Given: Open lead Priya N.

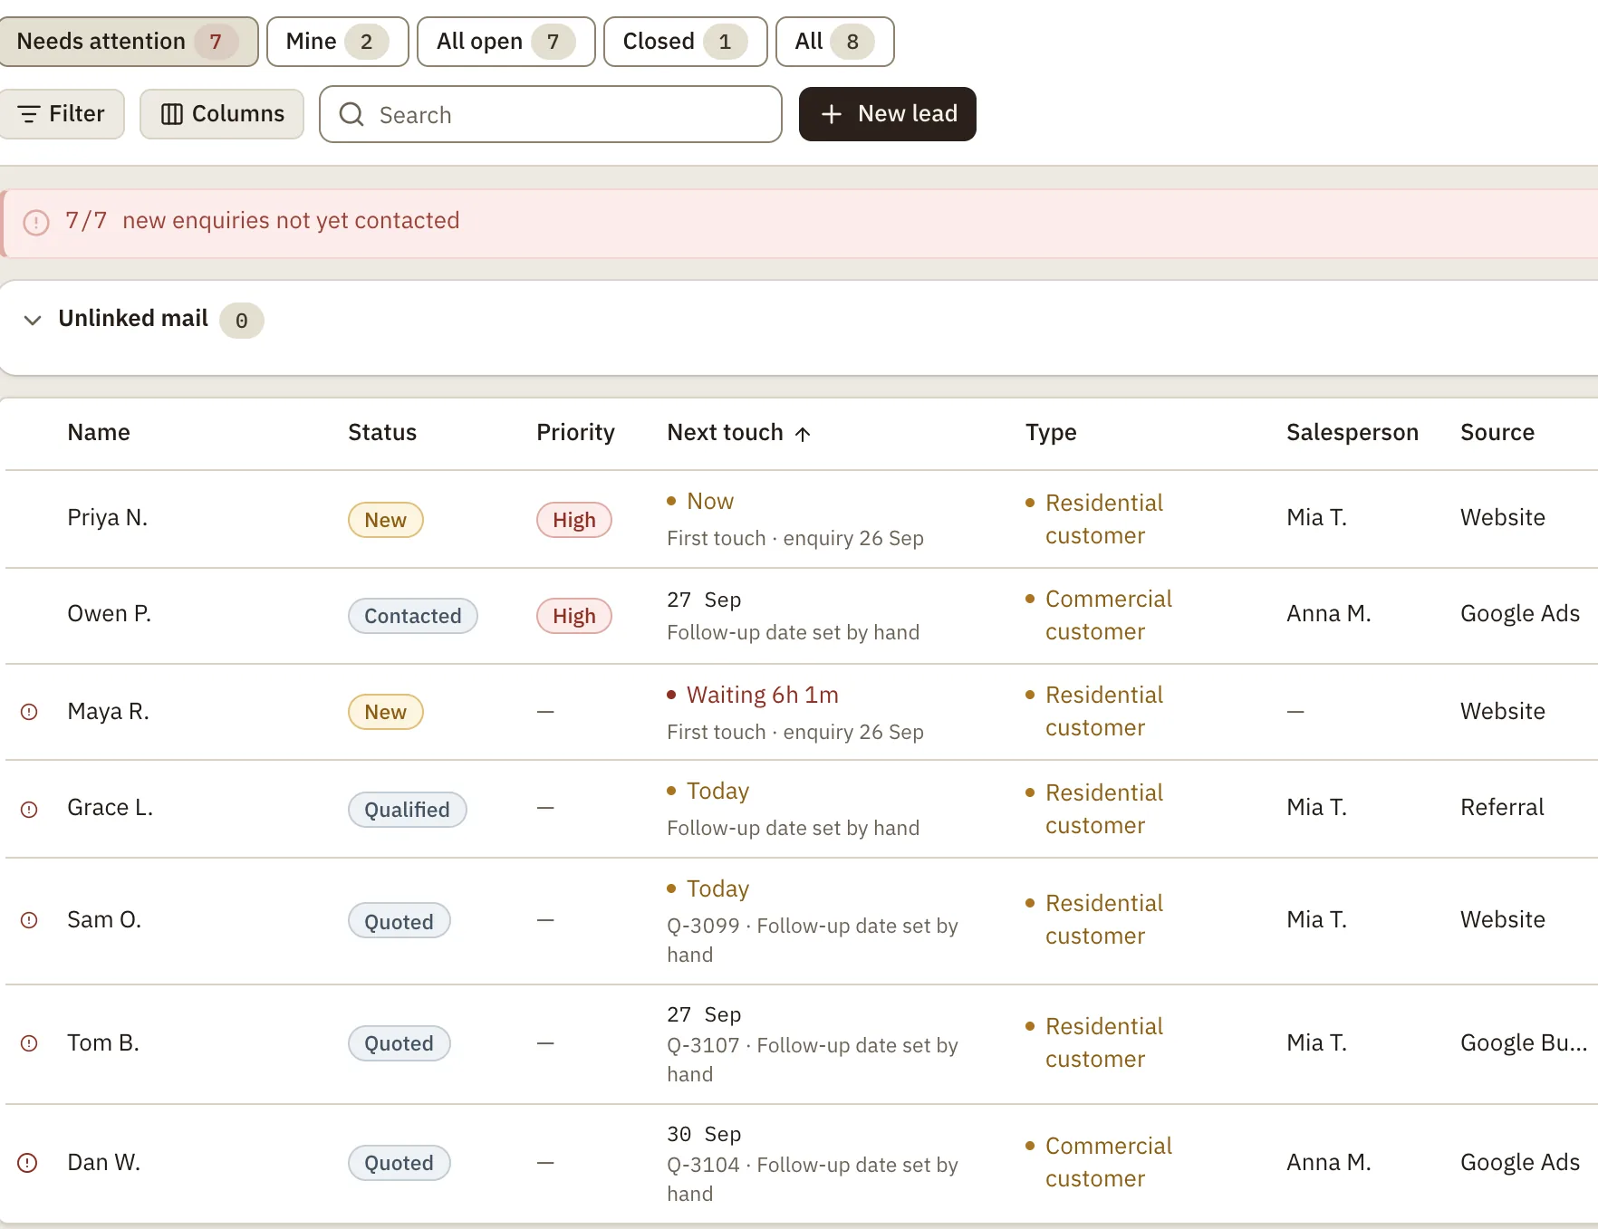Looking at the screenshot, I should point(107,518).
